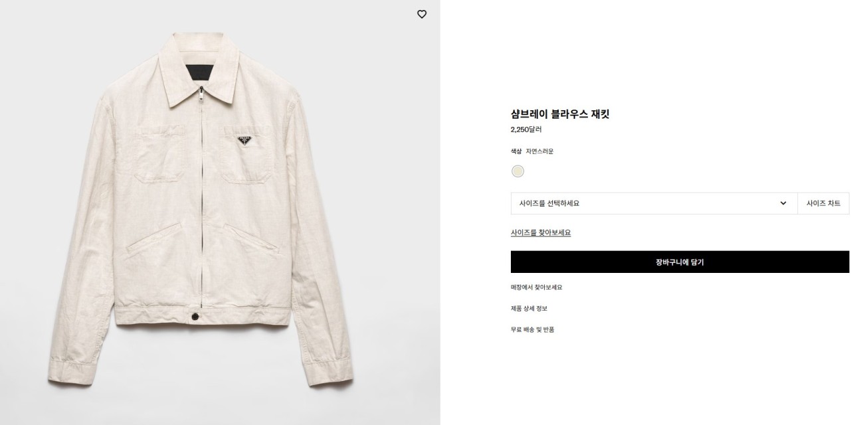Click the chevron arrow in the size selector
This screenshot has width=861, height=425.
point(783,203)
